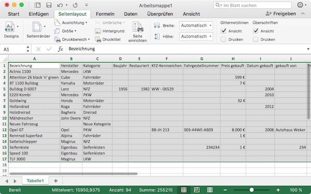The height and width of the screenshot is (194, 311).
Task: Switch to Page Break preview icon
Action: pos(209,190)
